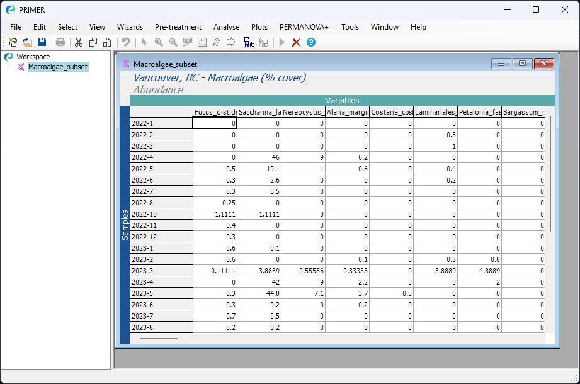Zoom out of the worksheet
Viewport: 580px width, 384px height.
coord(173,42)
